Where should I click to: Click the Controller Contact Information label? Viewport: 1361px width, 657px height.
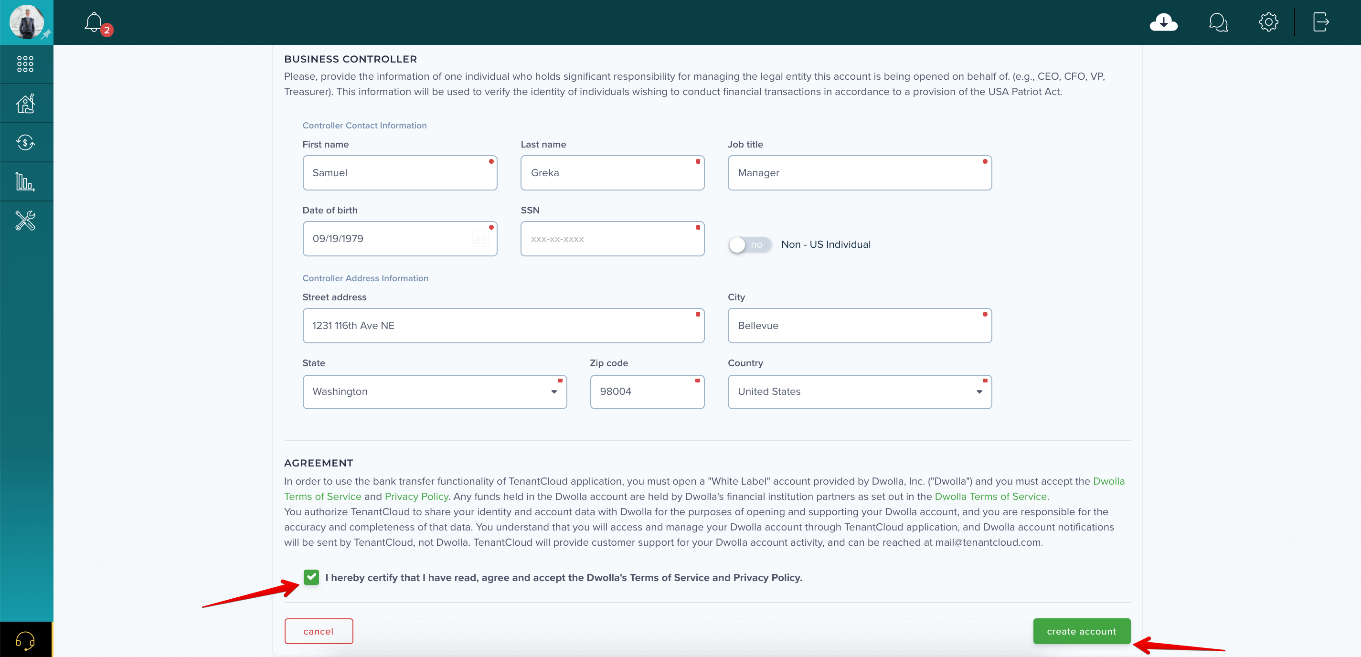tap(364, 125)
